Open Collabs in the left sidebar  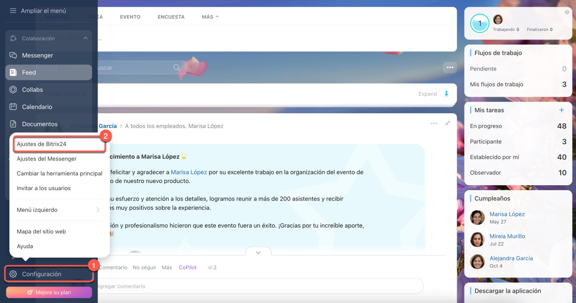pos(32,90)
